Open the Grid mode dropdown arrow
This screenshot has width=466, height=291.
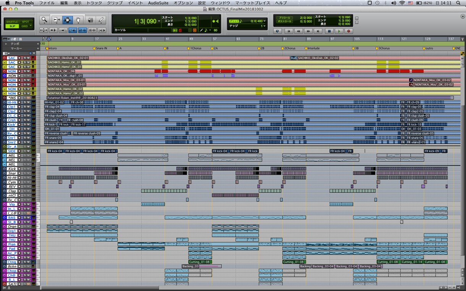pos(30,26)
